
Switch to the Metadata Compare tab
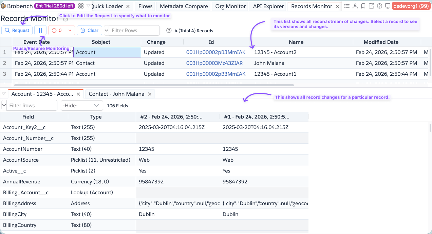(x=184, y=6)
